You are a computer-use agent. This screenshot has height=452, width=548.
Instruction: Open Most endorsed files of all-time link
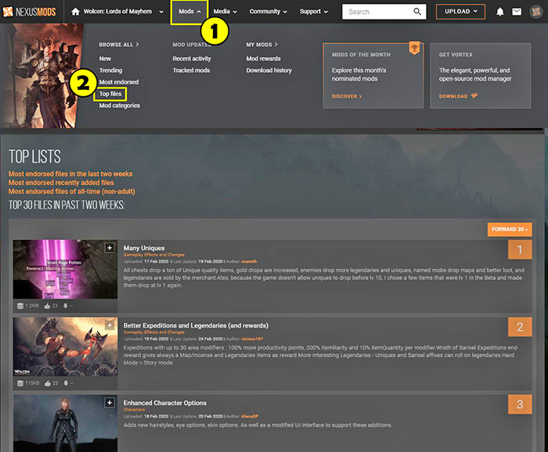[x=67, y=192]
